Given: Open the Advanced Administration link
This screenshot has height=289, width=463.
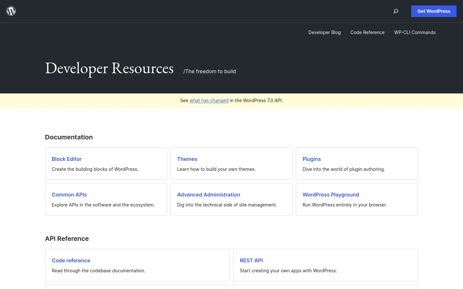Looking at the screenshot, I should [209, 195].
